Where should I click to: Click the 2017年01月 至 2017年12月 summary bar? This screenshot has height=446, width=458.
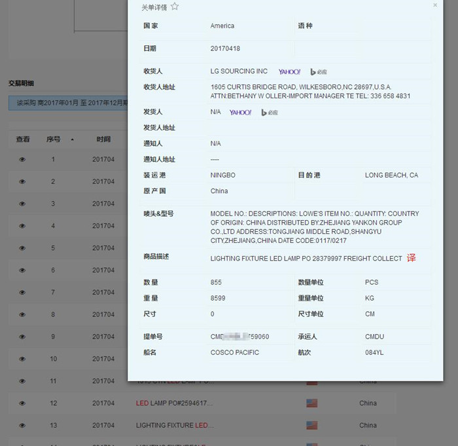[x=68, y=103]
